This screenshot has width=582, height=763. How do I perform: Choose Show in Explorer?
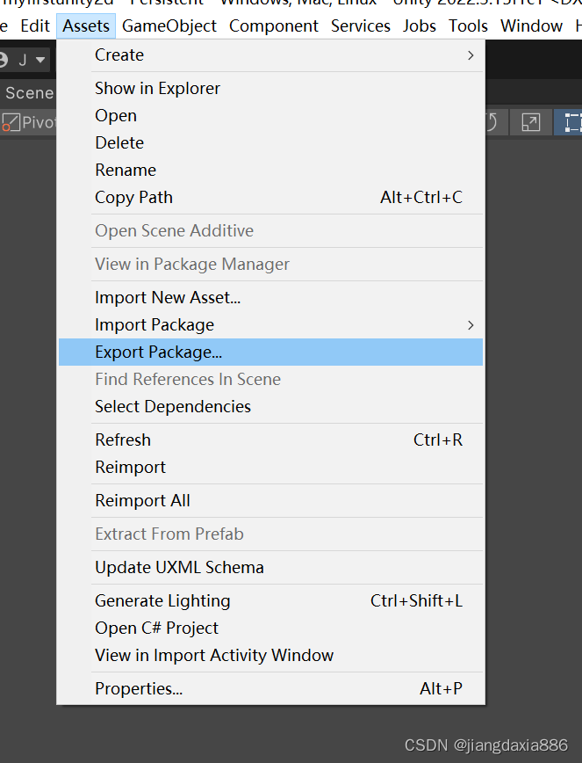pyautogui.click(x=270, y=89)
